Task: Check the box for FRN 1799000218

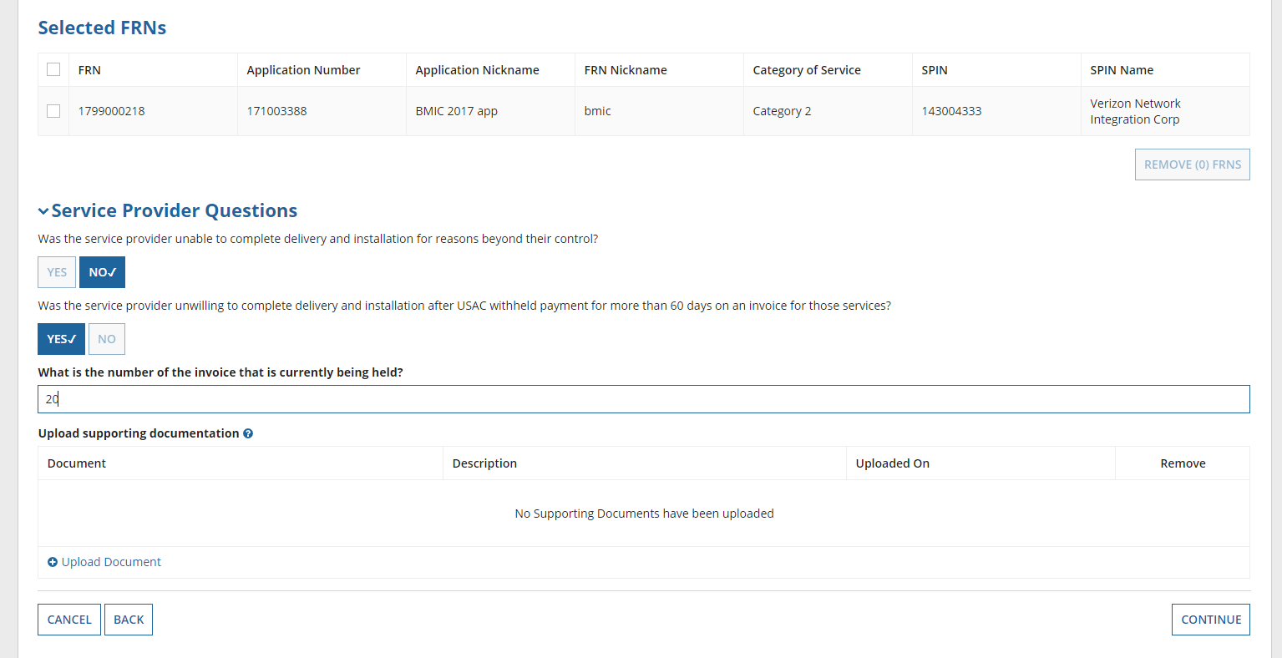Action: pos(53,111)
